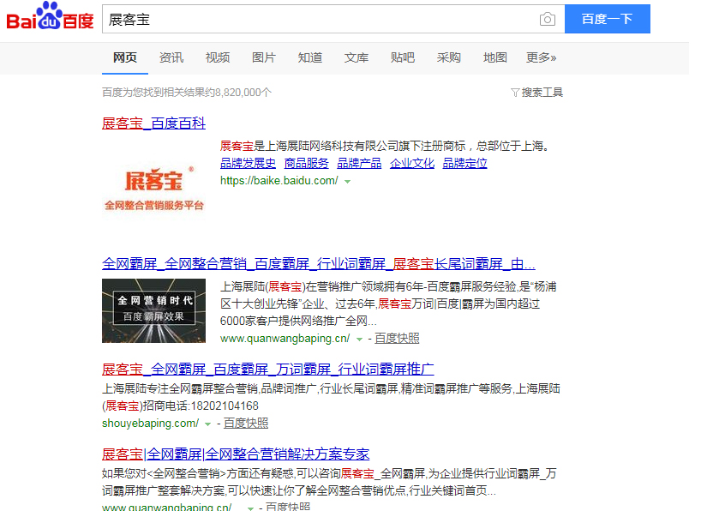Click the search tools filter icon

coord(515,93)
